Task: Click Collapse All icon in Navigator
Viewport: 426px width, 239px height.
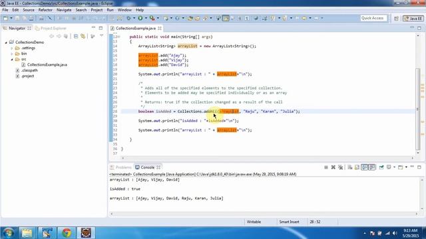Action: coord(76,36)
